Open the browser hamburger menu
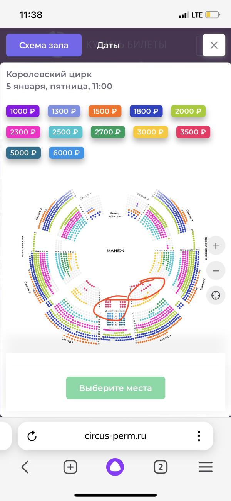The height and width of the screenshot is (501, 231). point(206,467)
